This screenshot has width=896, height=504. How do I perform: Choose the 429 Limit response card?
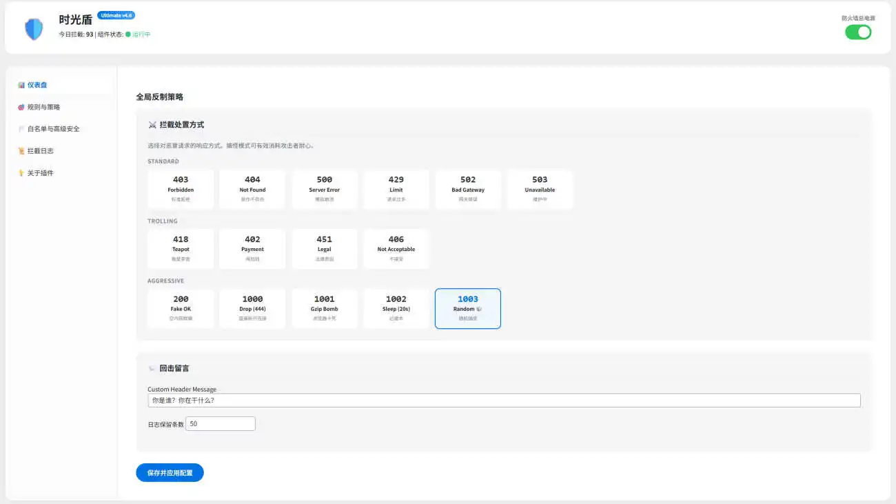point(396,189)
